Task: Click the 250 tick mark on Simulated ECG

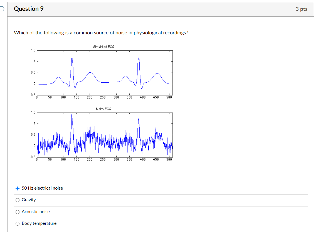Action: click(103, 97)
